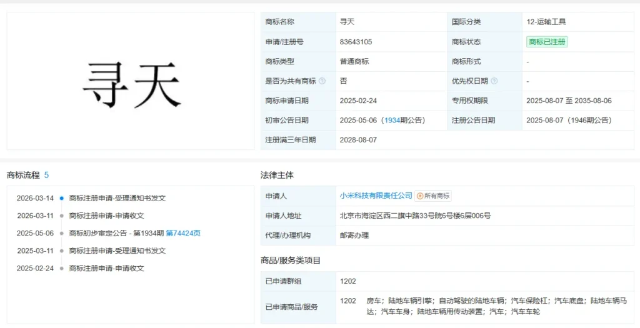Click the 申请人地址 label cell
640x328 pixels.
tap(298, 216)
